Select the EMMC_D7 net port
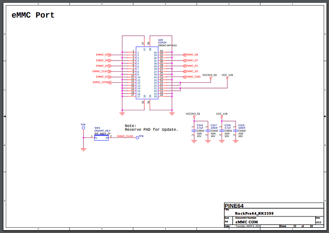The height and width of the screenshot is (233, 329). (x=191, y=60)
